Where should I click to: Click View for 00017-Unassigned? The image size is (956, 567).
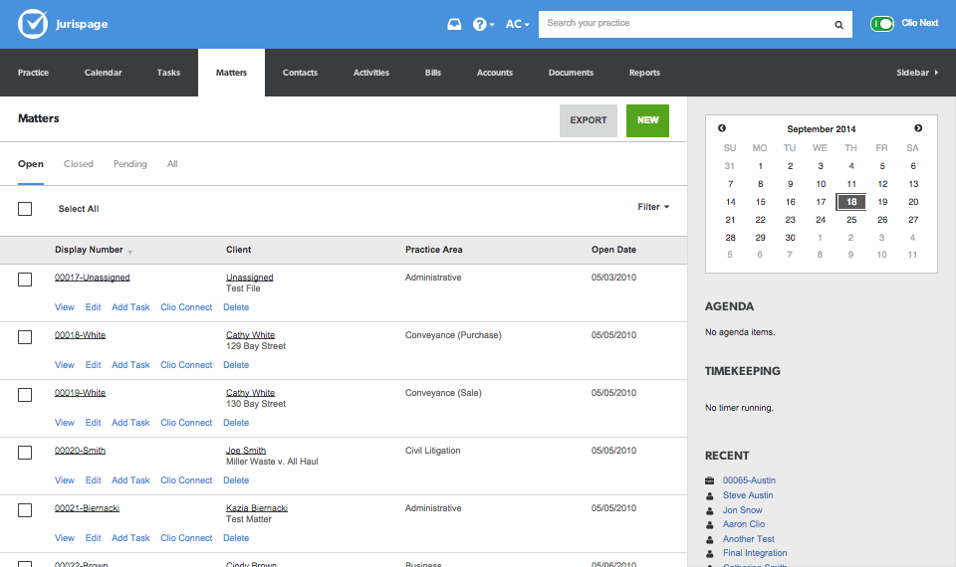click(64, 307)
